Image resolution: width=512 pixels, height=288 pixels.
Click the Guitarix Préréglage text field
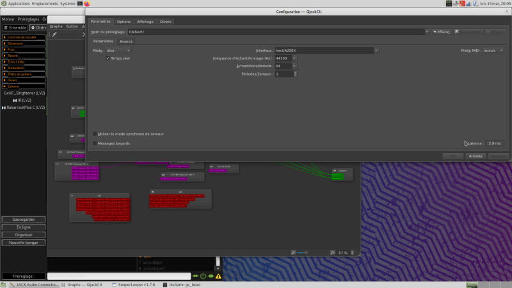point(119,276)
